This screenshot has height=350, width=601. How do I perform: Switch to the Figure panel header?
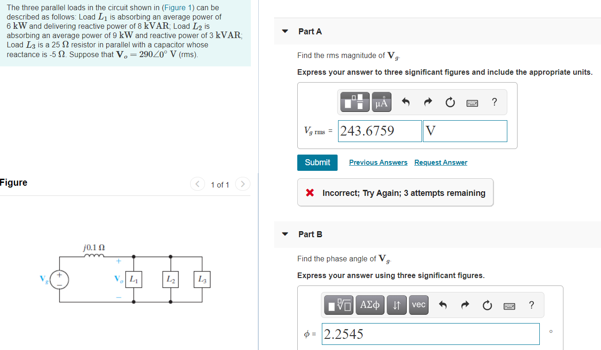(13, 182)
